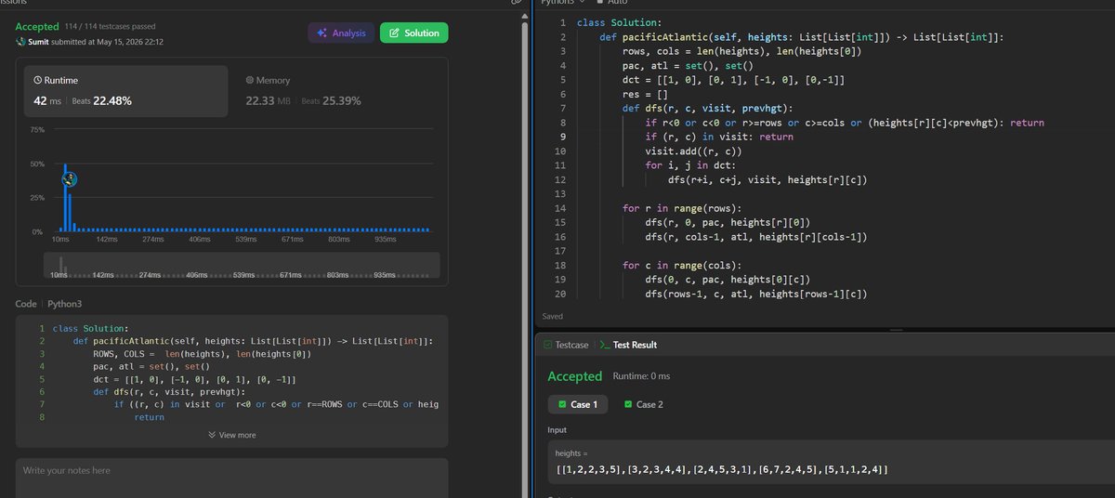Click your avatar marker on runtime chart
Image resolution: width=1115 pixels, height=498 pixels.
tap(69, 178)
